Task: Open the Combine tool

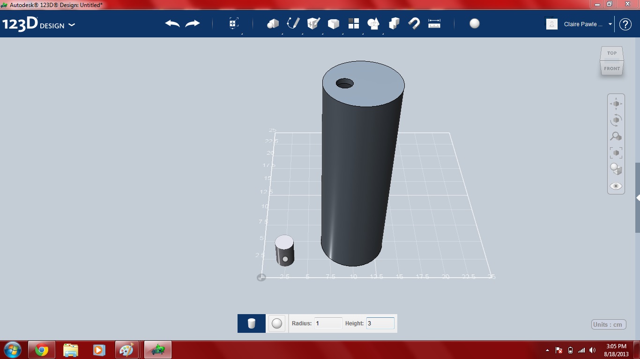Action: (394, 23)
